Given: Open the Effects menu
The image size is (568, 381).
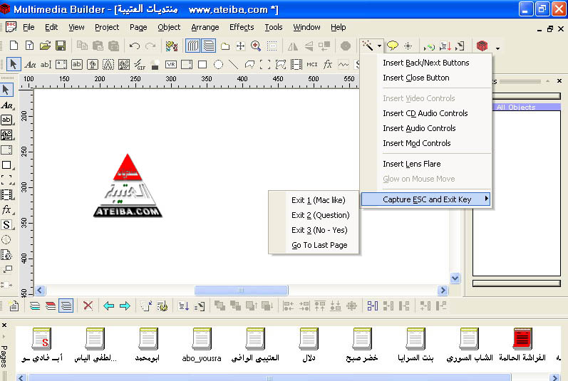Looking at the screenshot, I should coord(242,27).
